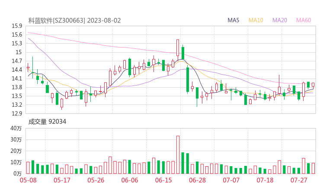320x190 pixels.
Task: Click the 05-26 date axis label
Action: tap(96, 180)
